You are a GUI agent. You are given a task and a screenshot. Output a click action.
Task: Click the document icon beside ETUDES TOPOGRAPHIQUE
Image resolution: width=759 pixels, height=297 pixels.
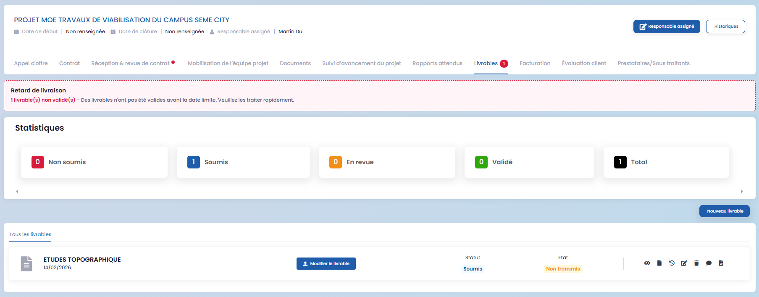[x=26, y=264]
